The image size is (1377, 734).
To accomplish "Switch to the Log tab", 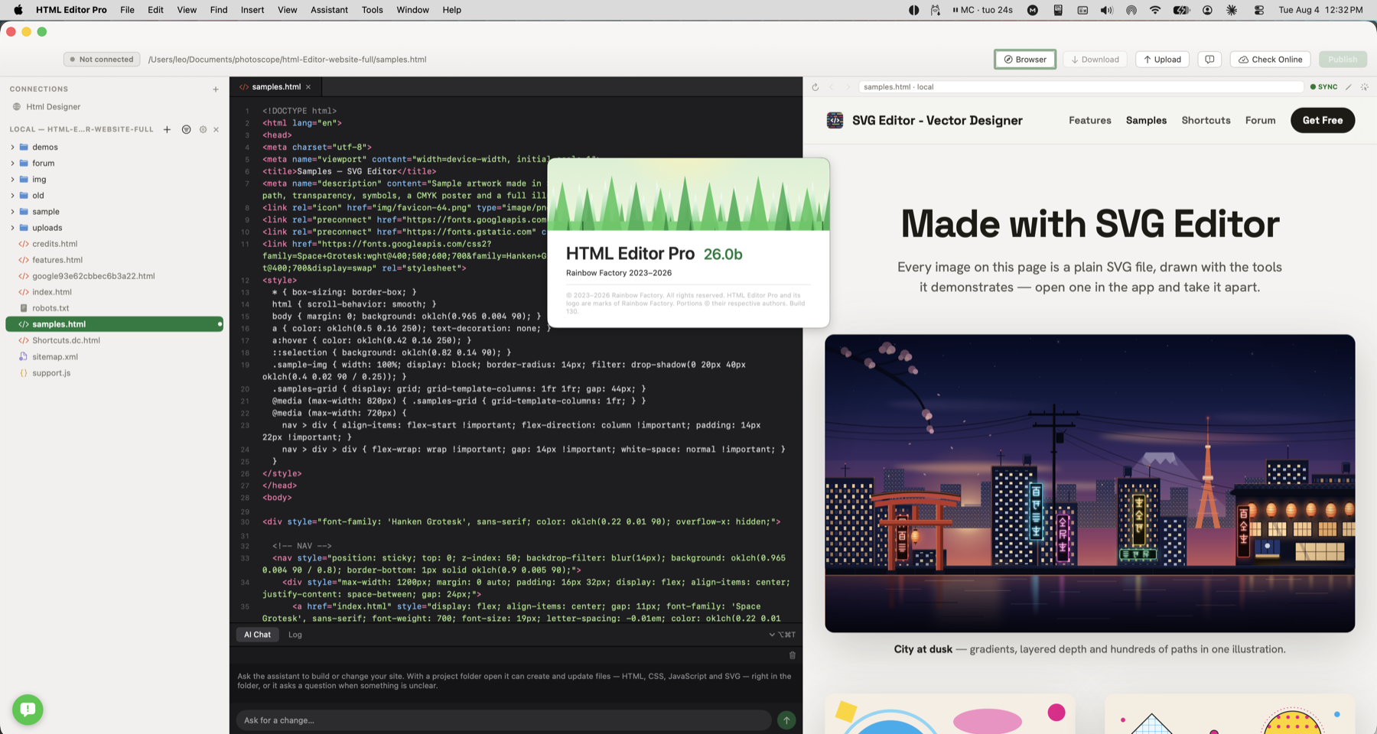I will [x=295, y=635].
